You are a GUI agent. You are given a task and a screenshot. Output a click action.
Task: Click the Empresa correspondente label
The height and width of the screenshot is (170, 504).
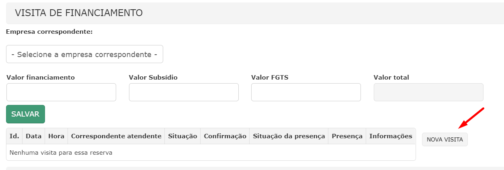click(x=49, y=31)
